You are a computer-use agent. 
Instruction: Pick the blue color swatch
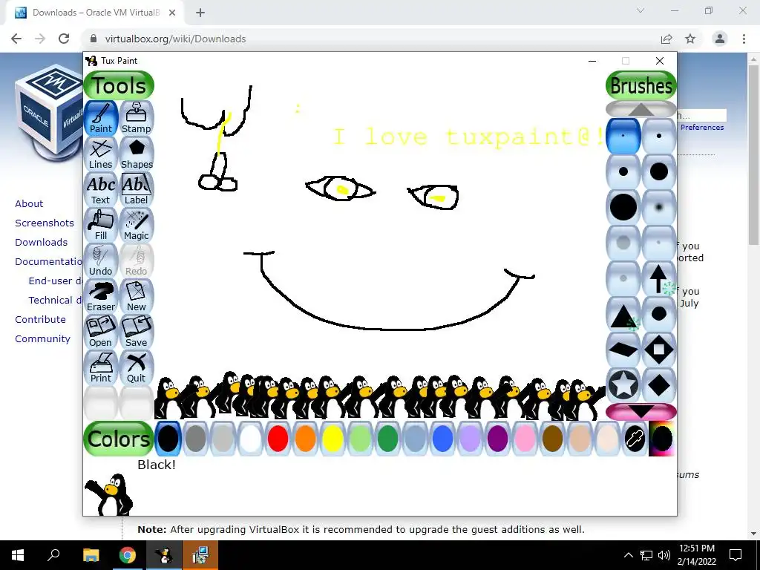(442, 439)
